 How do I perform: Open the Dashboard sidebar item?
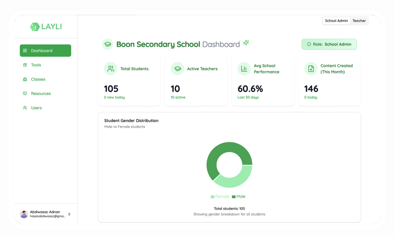[46, 51]
